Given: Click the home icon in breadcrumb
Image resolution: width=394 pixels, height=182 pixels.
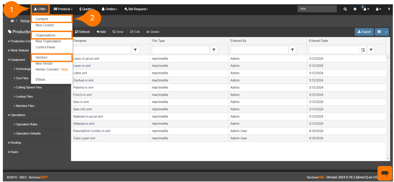Looking at the screenshot, I should click(x=12, y=21).
